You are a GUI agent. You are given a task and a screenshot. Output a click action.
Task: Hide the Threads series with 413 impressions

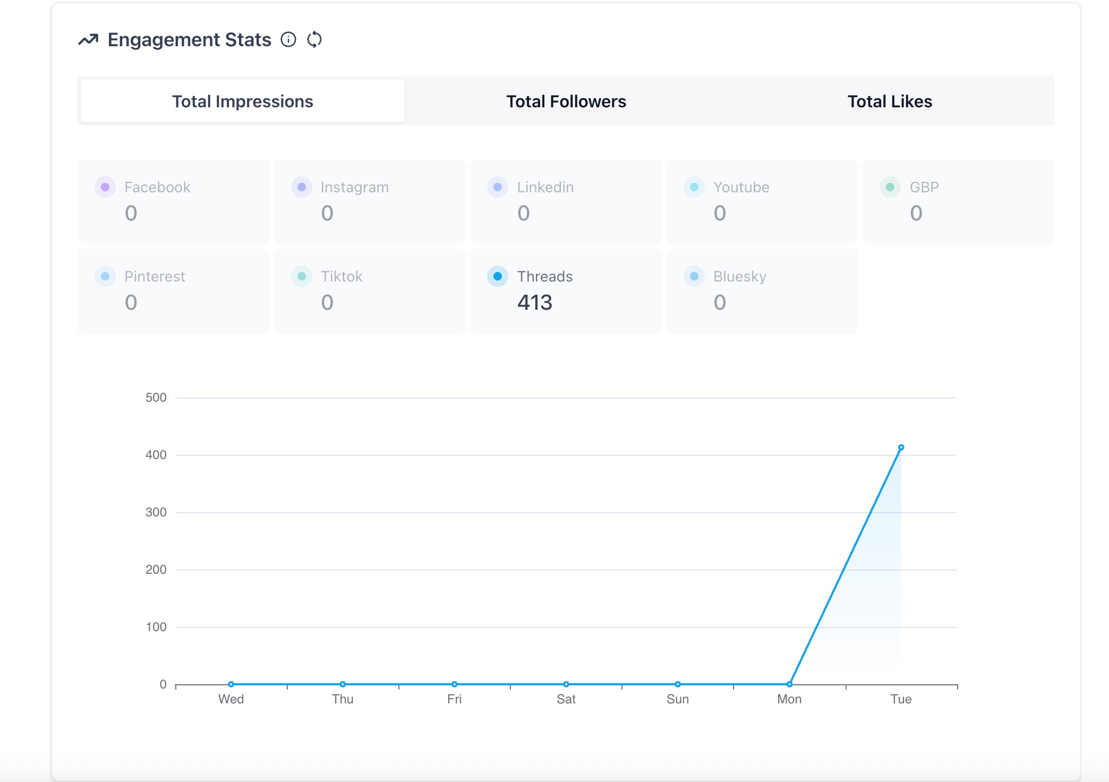click(x=566, y=291)
